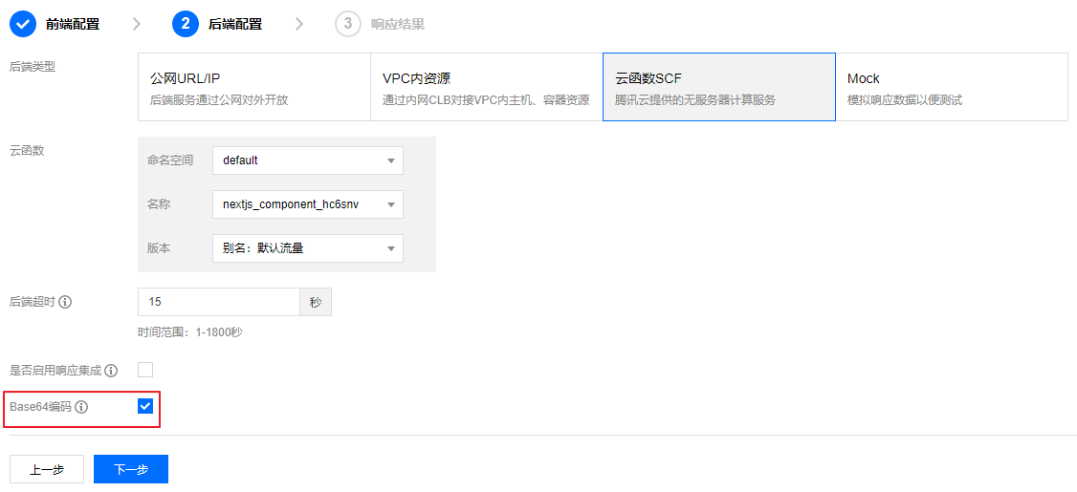Uncheck the Base64编码 checkbox

tap(145, 406)
